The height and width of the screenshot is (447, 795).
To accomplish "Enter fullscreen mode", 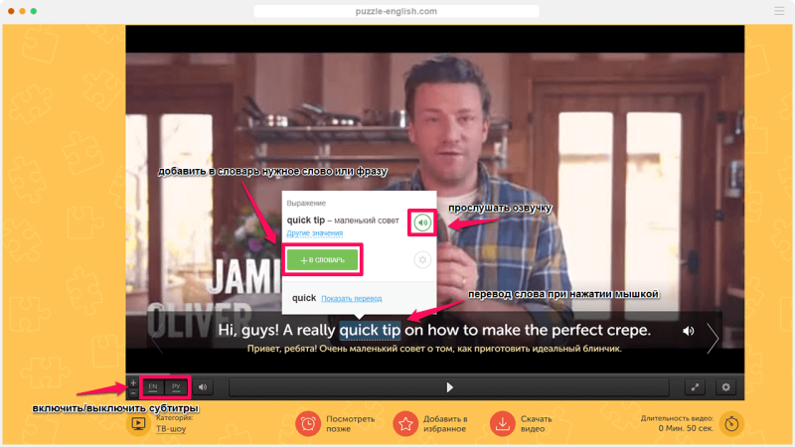I will (695, 387).
